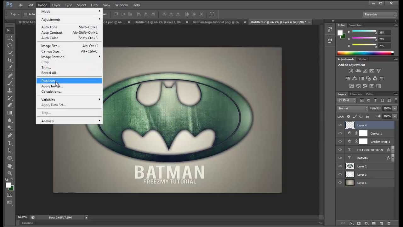Expand the Mode submenu

pos(69,11)
